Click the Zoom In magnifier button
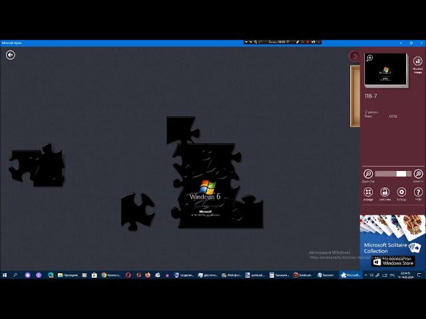Image resolution: width=426 pixels, height=319 pixels. point(418,175)
